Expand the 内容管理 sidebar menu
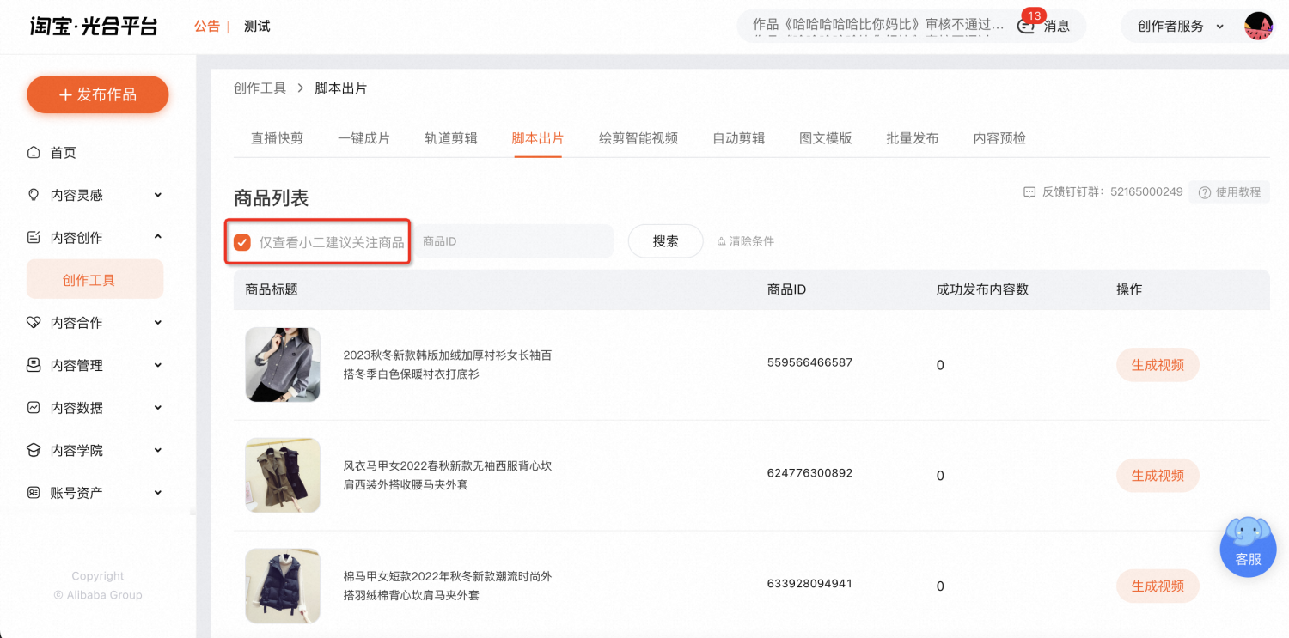This screenshot has width=1289, height=638. 95,366
